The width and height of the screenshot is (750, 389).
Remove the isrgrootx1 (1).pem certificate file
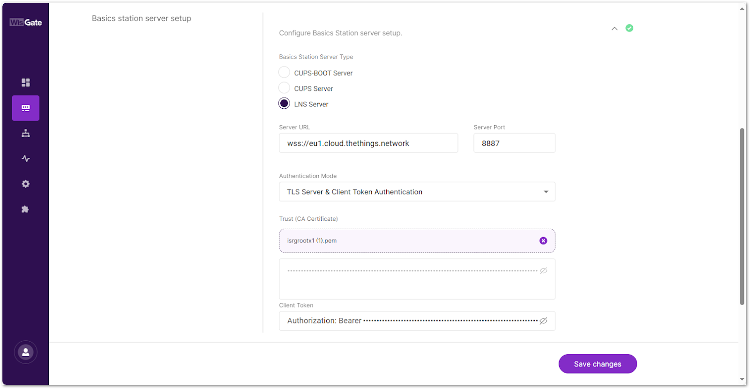coord(543,241)
